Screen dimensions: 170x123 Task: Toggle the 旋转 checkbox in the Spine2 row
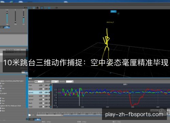coord(49,96)
